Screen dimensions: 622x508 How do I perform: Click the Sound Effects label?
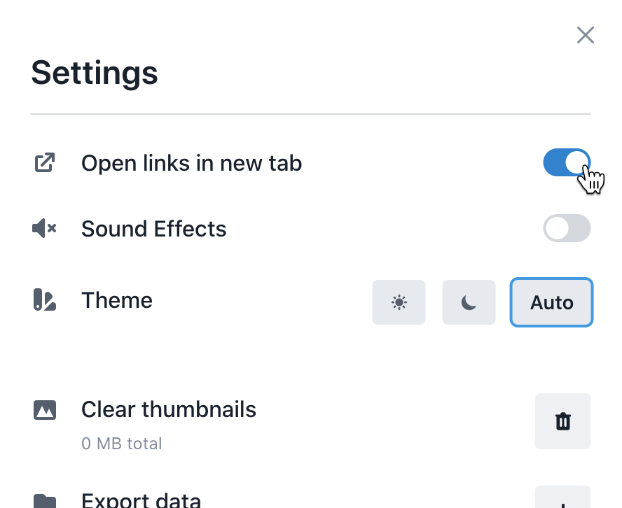(x=153, y=229)
